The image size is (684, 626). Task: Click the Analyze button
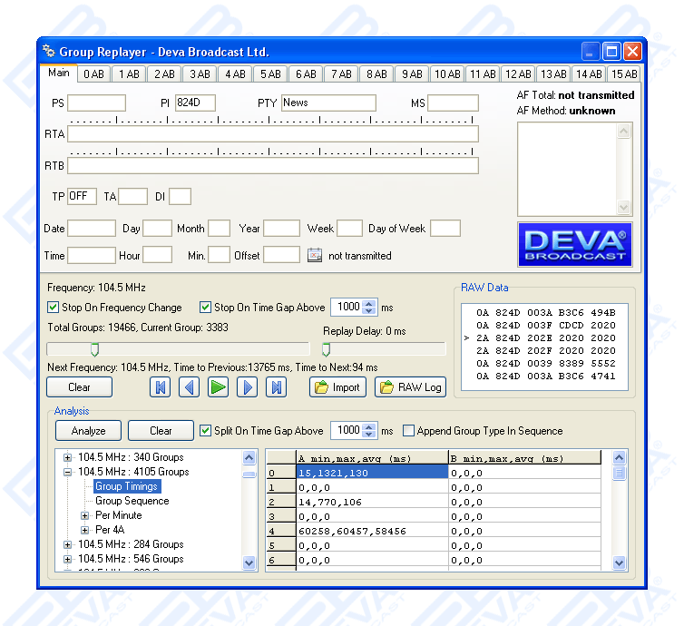click(x=88, y=431)
